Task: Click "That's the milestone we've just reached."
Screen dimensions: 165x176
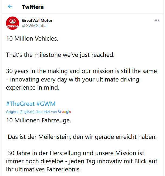Action: [60, 55]
